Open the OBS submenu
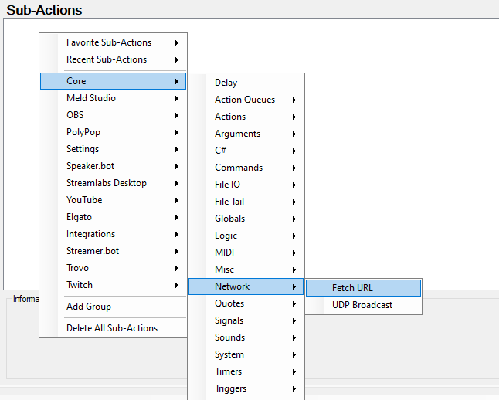The height and width of the screenshot is (400, 499). 75,115
